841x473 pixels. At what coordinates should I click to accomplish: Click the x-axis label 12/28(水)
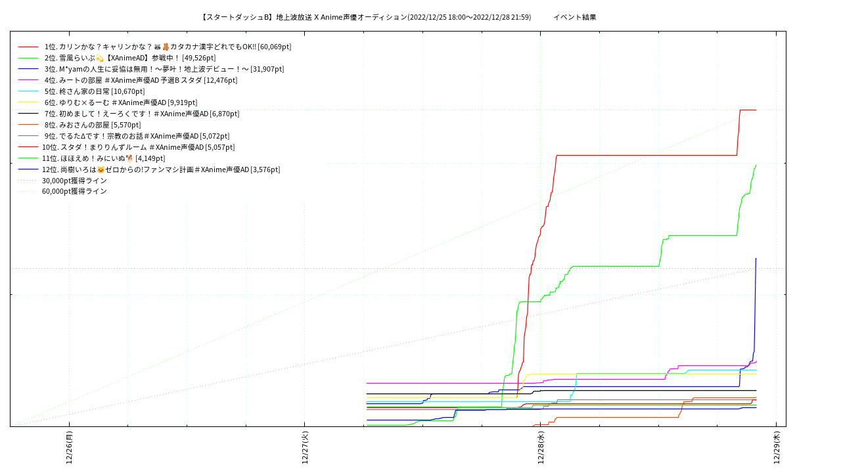point(541,447)
